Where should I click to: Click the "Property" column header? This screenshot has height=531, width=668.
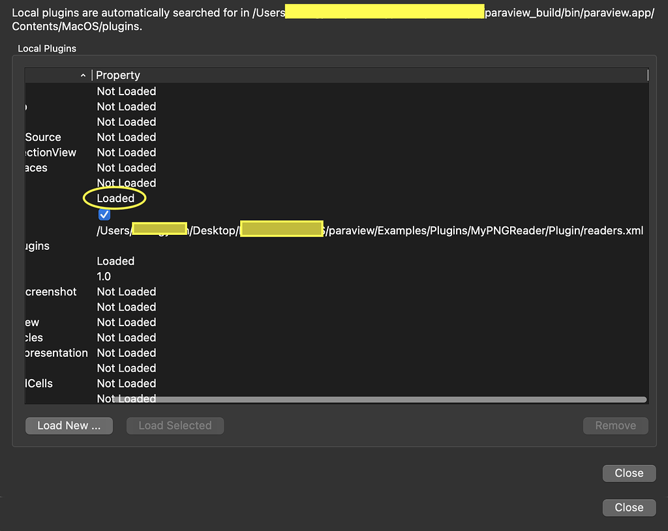tap(118, 75)
